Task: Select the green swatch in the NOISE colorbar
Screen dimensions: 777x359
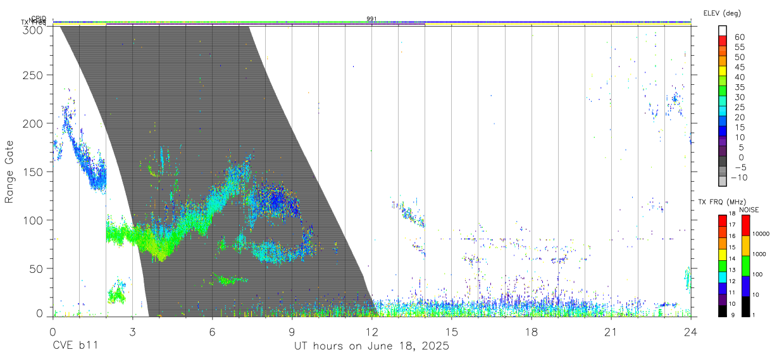Action: (x=745, y=265)
